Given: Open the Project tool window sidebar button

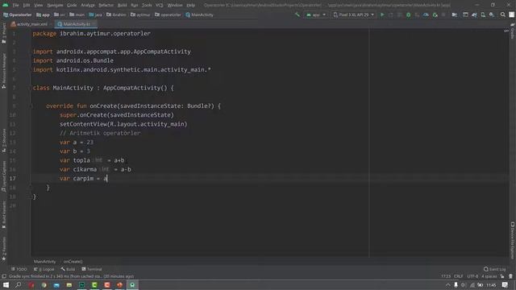Looking at the screenshot, I should [4, 33].
